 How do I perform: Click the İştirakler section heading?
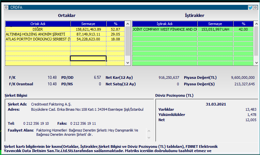pos(194,15)
